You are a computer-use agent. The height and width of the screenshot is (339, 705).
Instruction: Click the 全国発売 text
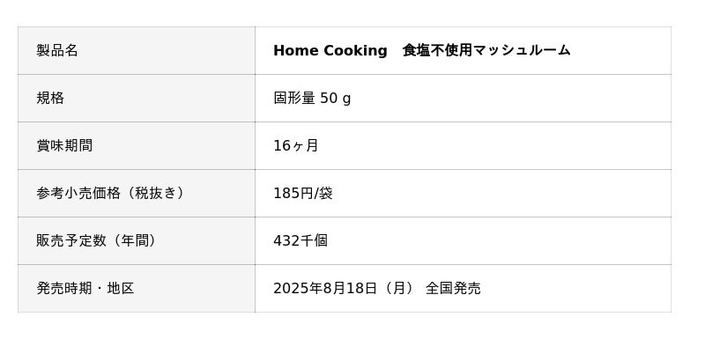pos(453,288)
